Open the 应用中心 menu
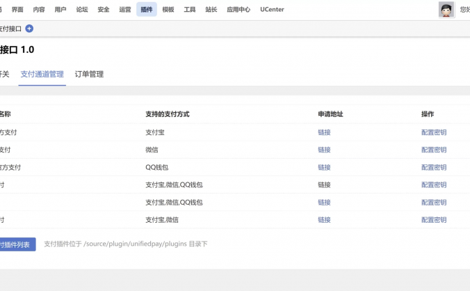470x291 pixels. coord(238,10)
